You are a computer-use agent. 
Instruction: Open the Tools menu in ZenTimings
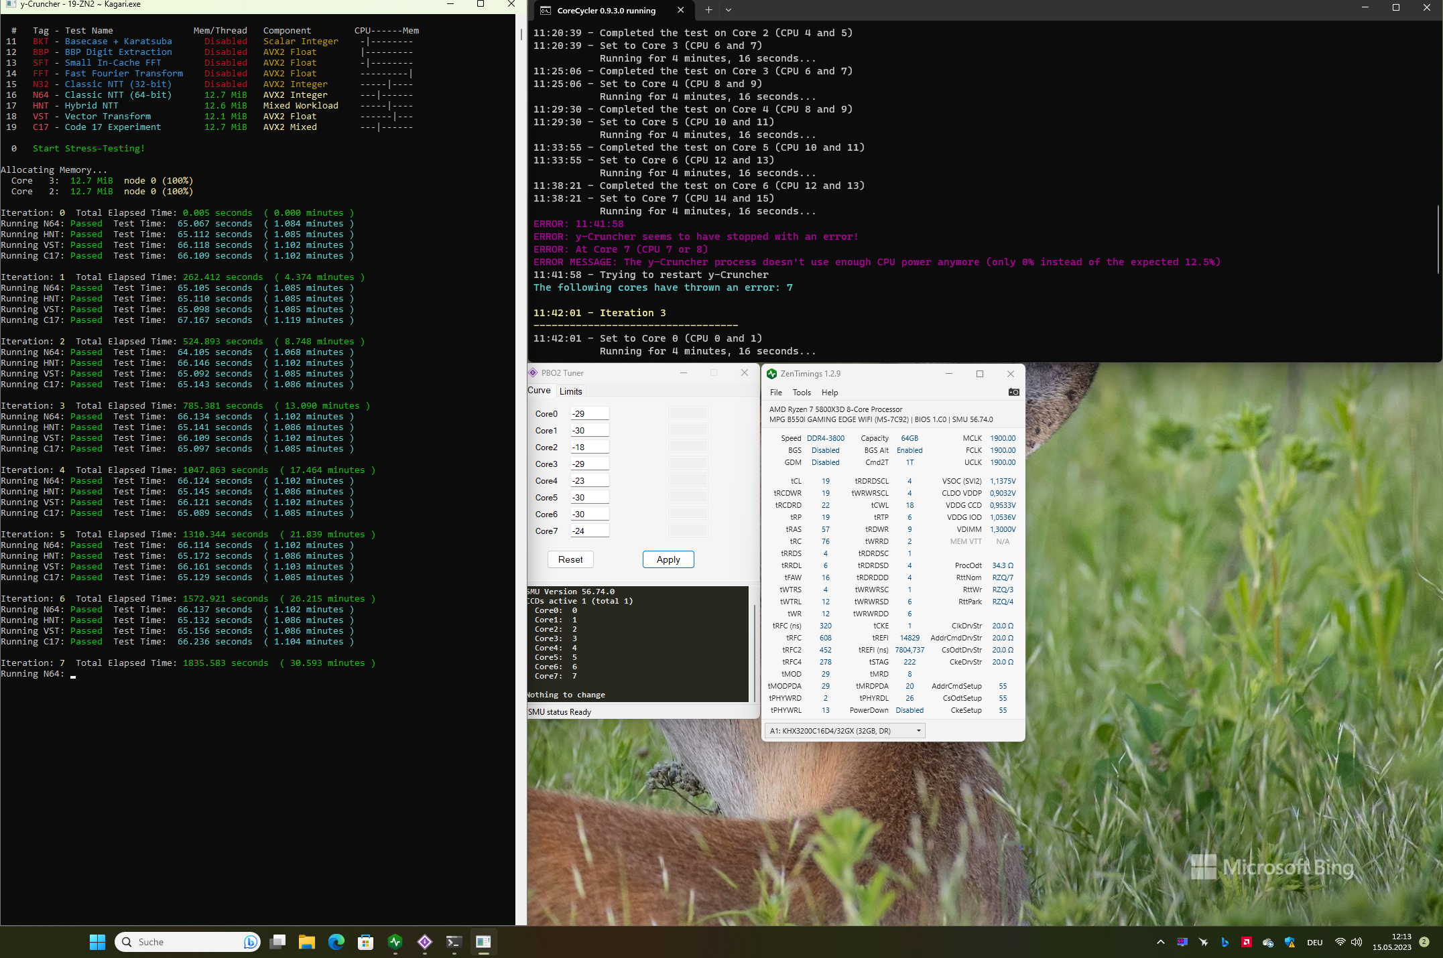(x=801, y=393)
